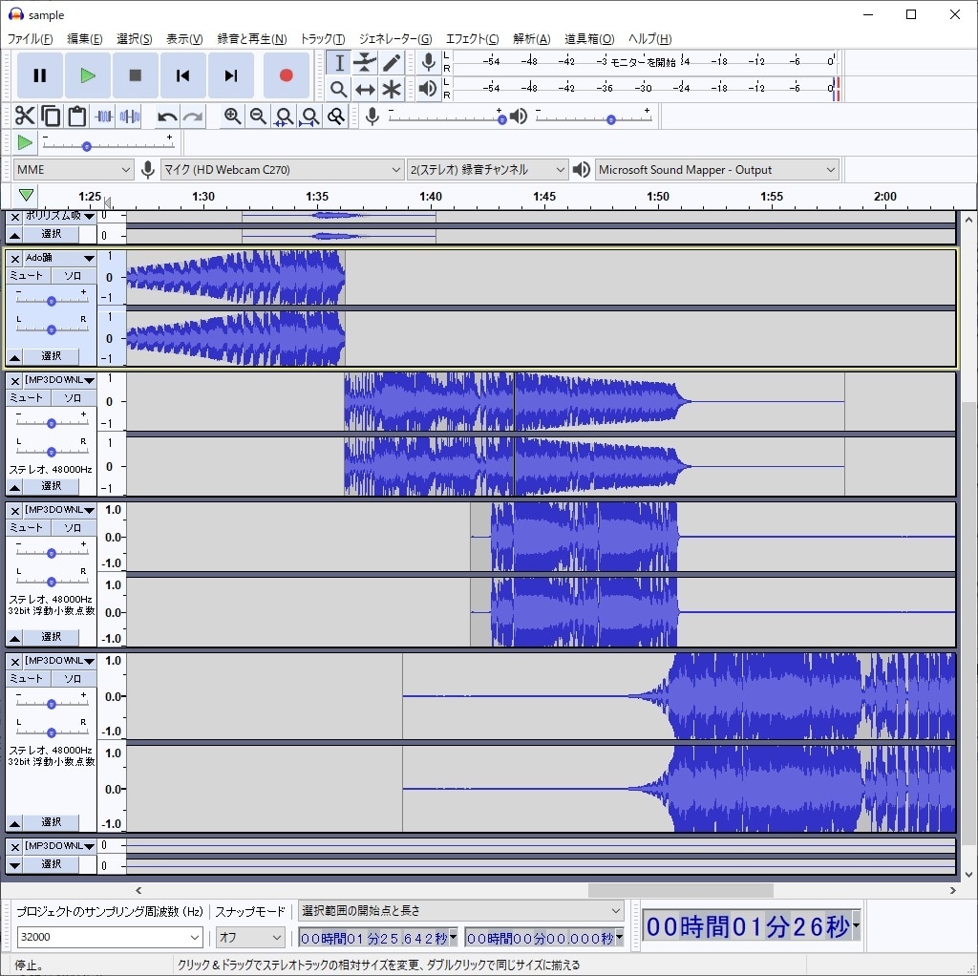Click the Trim audio icon

103,116
